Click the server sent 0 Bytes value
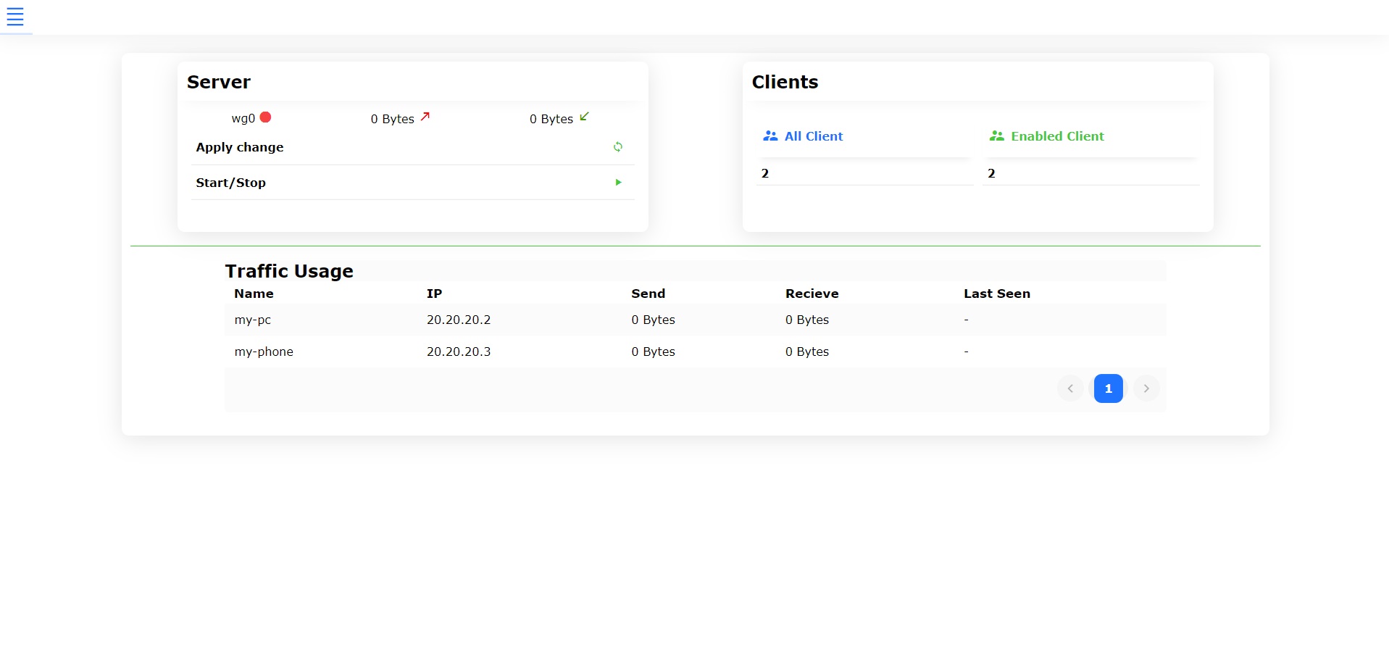 [392, 119]
